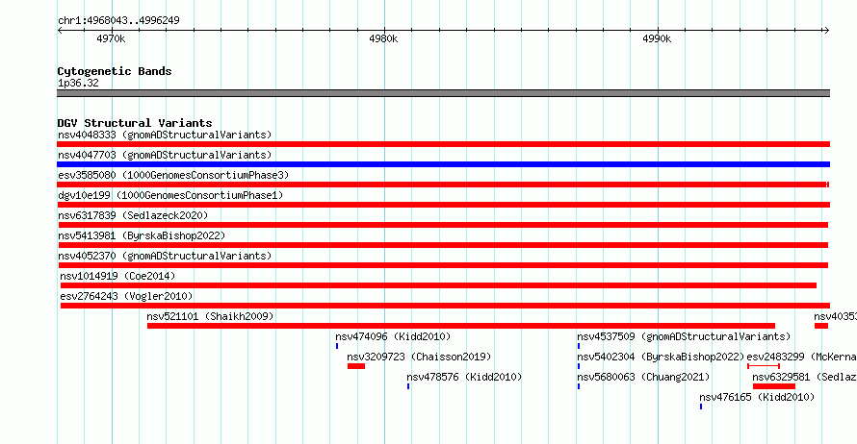This screenshot has width=857, height=444.
Task: Open nsv4047703 gnomADStructuralVariants label
Action: click(x=165, y=155)
